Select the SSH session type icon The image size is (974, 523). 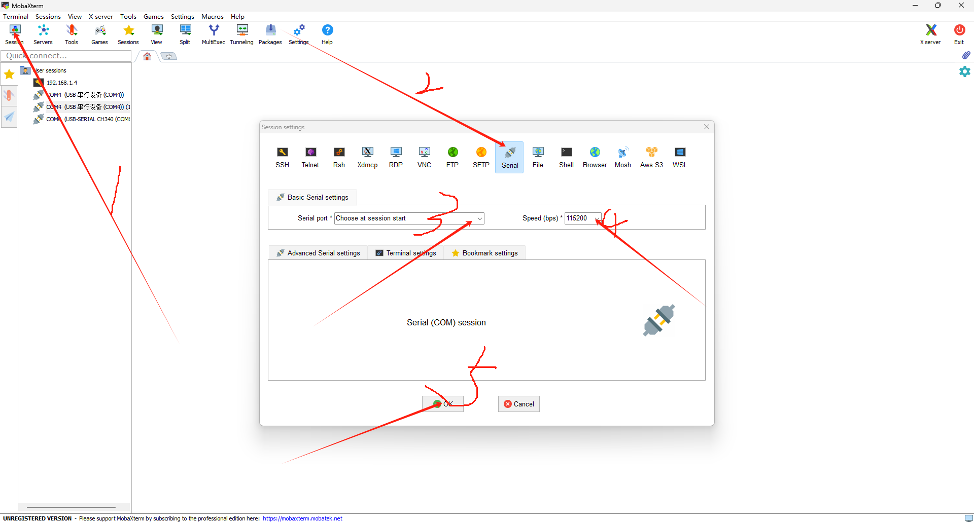(x=282, y=157)
